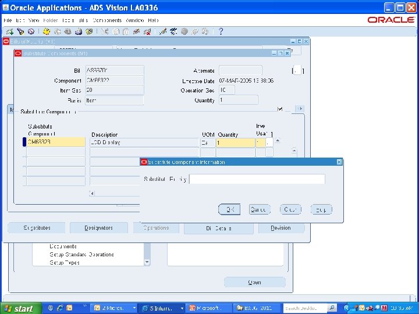Open the Components menu
This screenshot has width=419, height=314.
107,20
